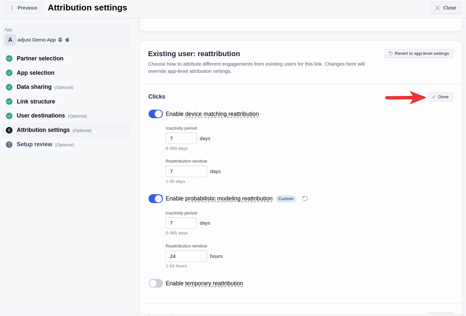This screenshot has height=316, width=466.
Task: Click the Clicks section heading
Action: (157, 97)
